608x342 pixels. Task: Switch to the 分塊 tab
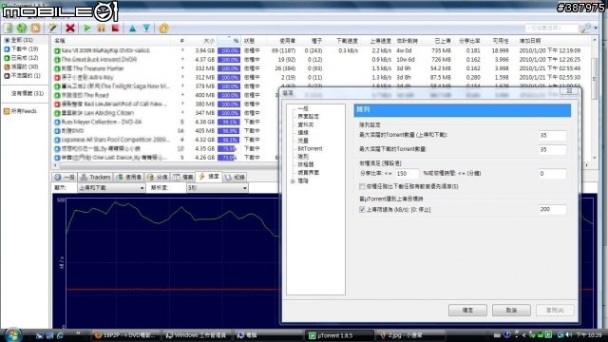click(x=158, y=178)
